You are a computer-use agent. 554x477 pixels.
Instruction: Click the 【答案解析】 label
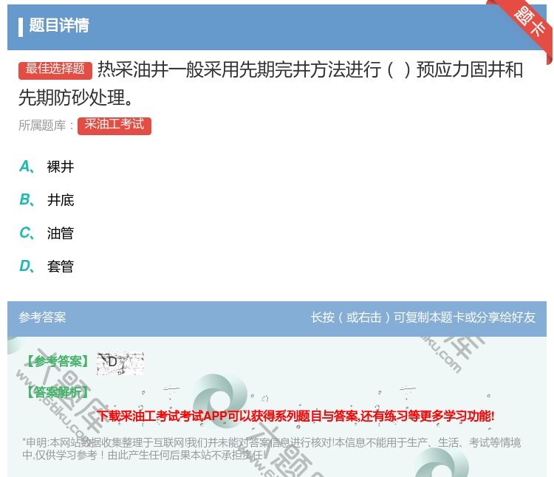click(x=58, y=392)
